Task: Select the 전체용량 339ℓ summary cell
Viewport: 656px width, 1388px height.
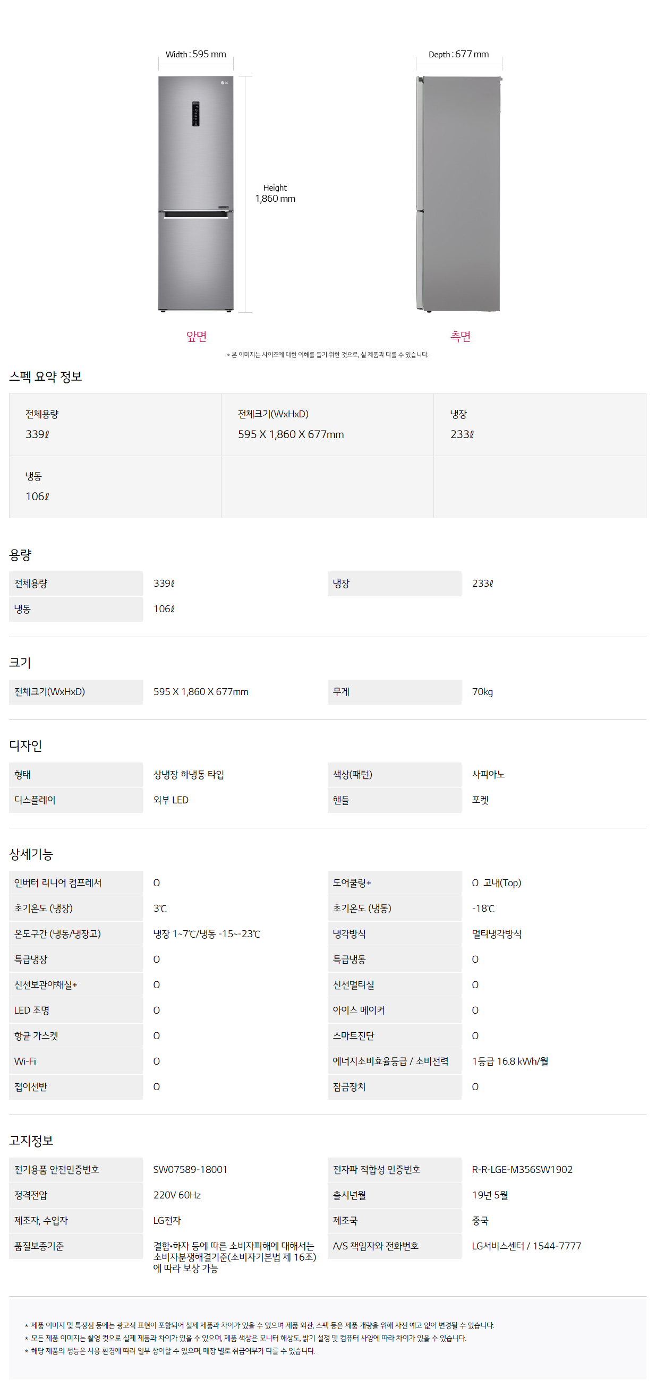Action: tap(115, 425)
